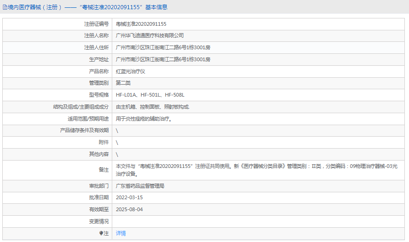Screen dimensions: 409x242
Task: Click the 适用范围/预期用途 label
Action: point(88,119)
